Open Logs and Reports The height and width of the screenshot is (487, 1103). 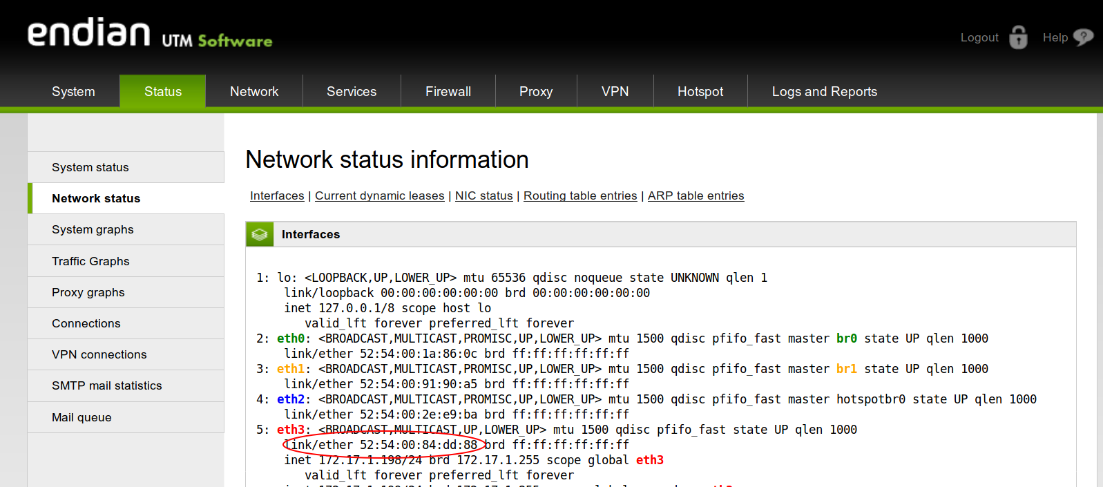tap(824, 91)
